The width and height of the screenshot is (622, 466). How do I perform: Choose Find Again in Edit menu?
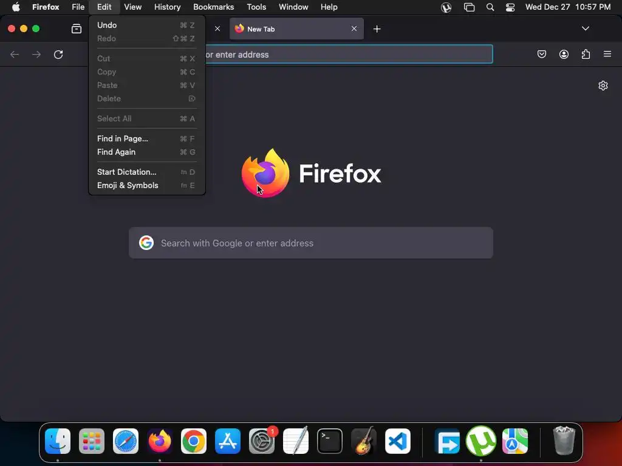pyautogui.click(x=147, y=152)
